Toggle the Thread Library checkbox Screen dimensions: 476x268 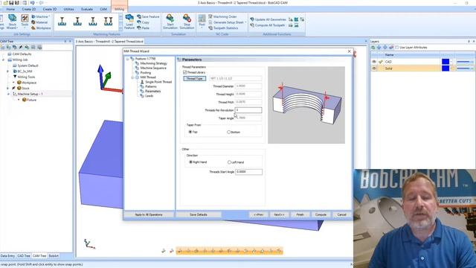tap(184, 72)
